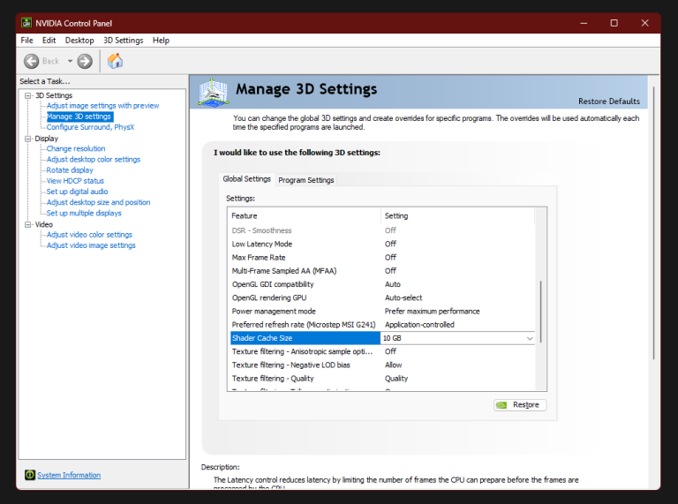The image size is (678, 504).
Task: Switch to the Program Settings tab
Action: tap(306, 180)
